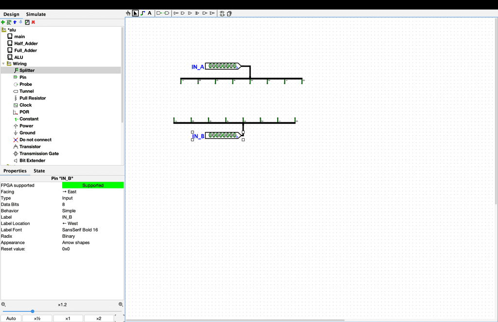Select the Wiring tool in toolbar

(x=142, y=13)
